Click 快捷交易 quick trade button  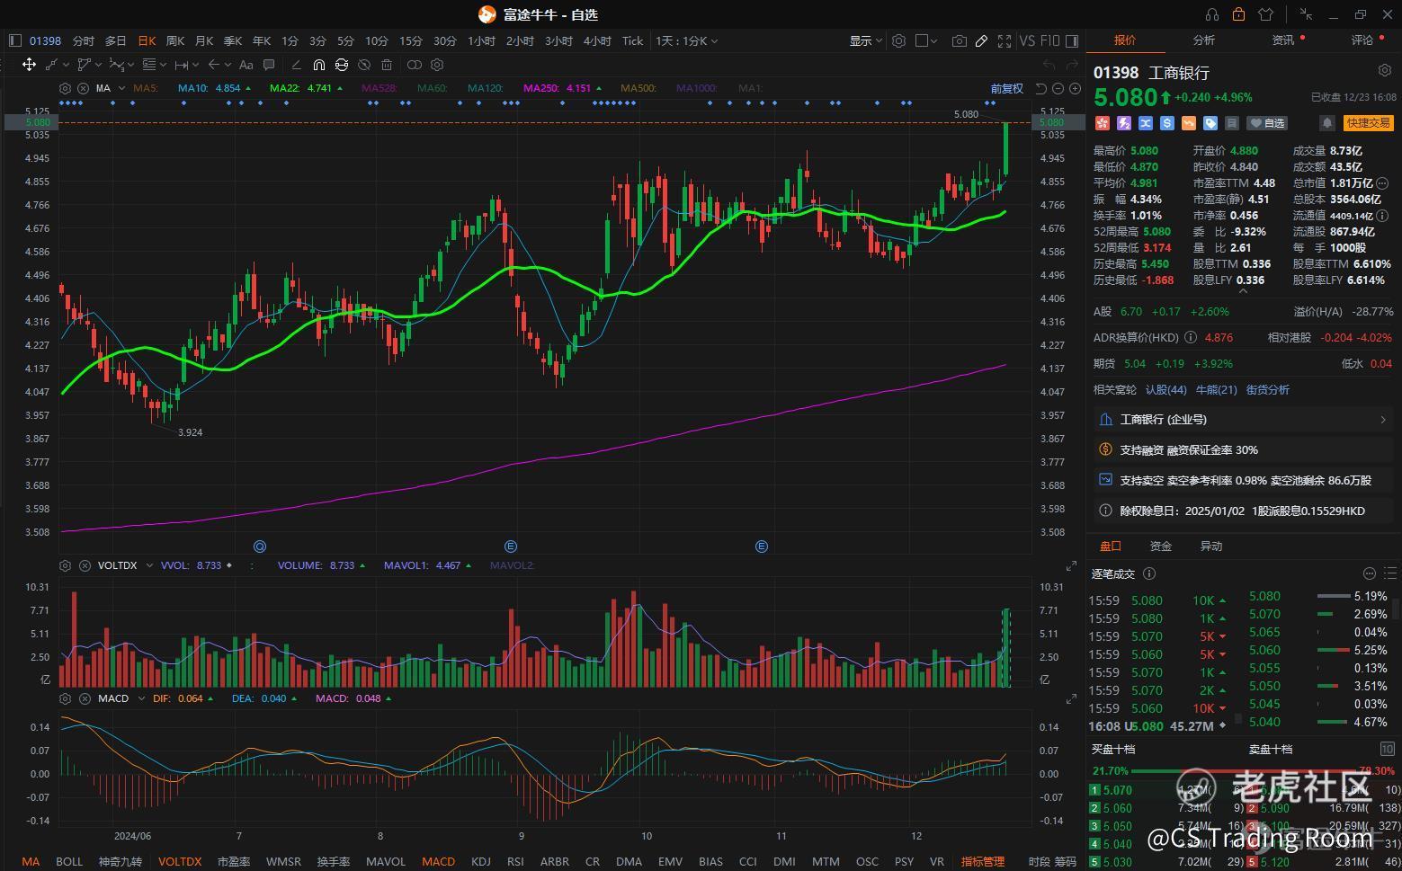[x=1368, y=122]
